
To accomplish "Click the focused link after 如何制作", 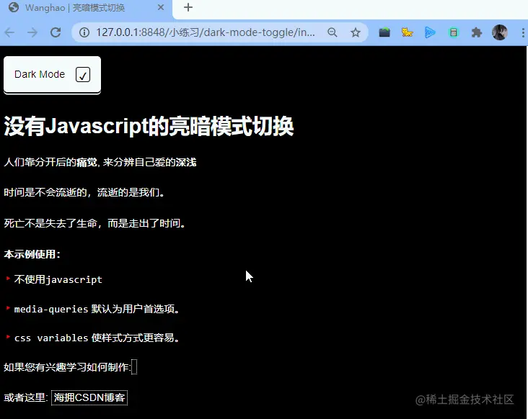I will (134, 366).
